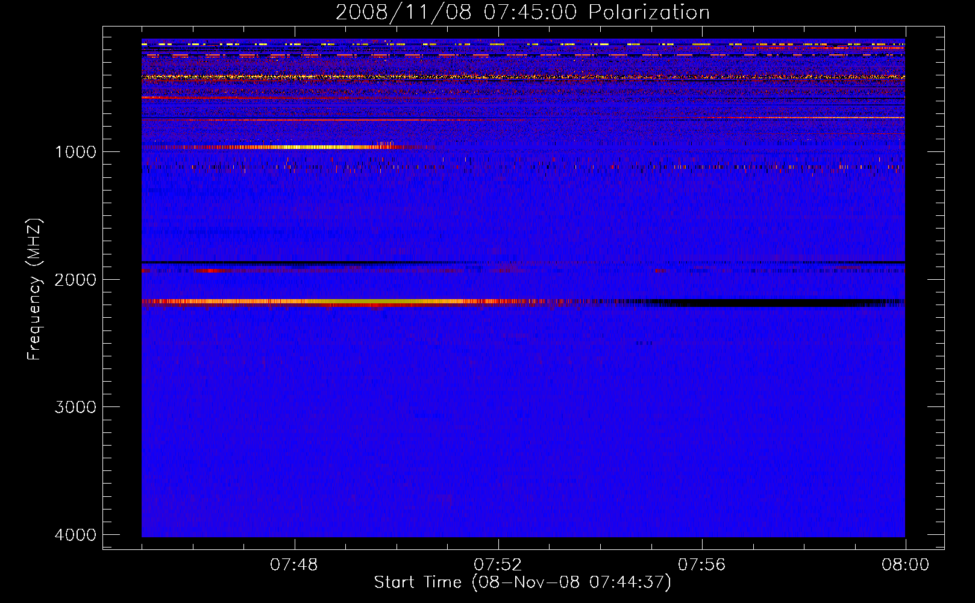Viewport: 975px width, 603px height.
Task: Click the 07:56 time tick label
Action: point(702,565)
